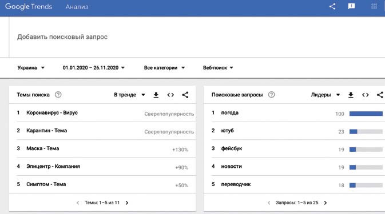
Task: Click the Добавить поисковый запрос field
Action: [196, 37]
